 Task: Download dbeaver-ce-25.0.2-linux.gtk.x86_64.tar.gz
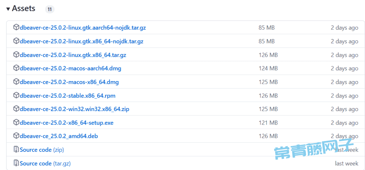[x=73, y=55]
